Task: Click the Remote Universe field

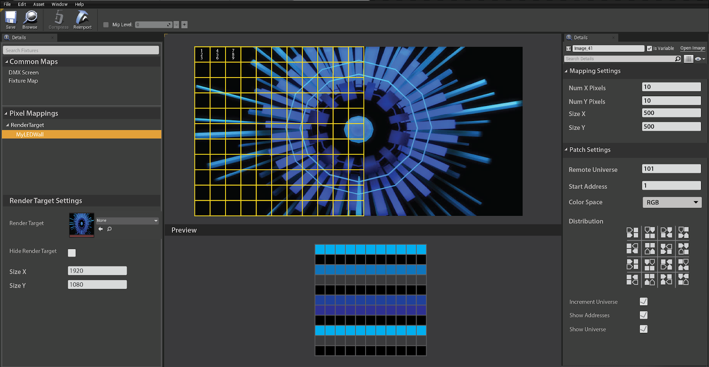Action: (x=671, y=168)
